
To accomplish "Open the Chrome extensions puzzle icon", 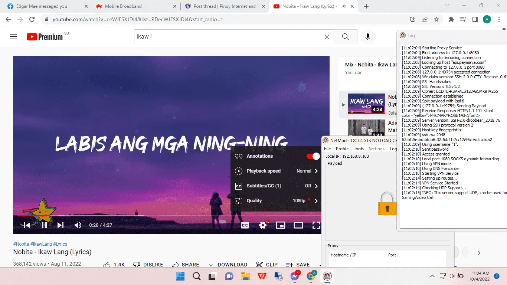I will point(451,19).
